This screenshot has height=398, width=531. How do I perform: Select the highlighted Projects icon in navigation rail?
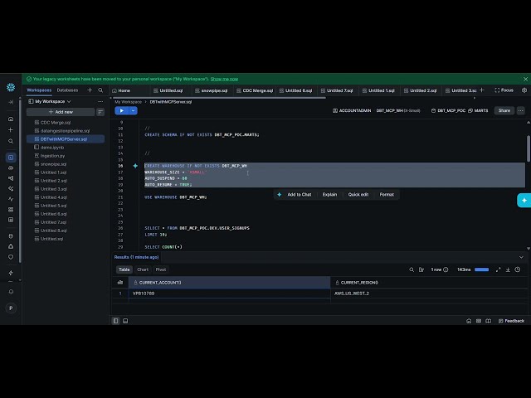pyautogui.click(x=11, y=158)
